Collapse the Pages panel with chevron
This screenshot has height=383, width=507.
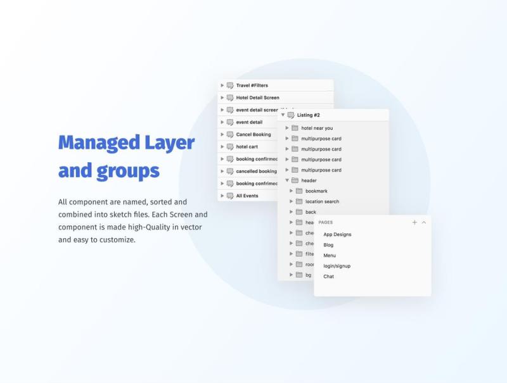[424, 223]
